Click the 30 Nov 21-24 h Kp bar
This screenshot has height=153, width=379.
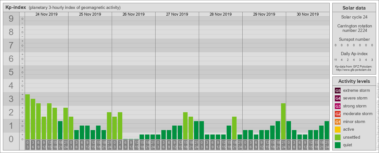click(x=327, y=130)
